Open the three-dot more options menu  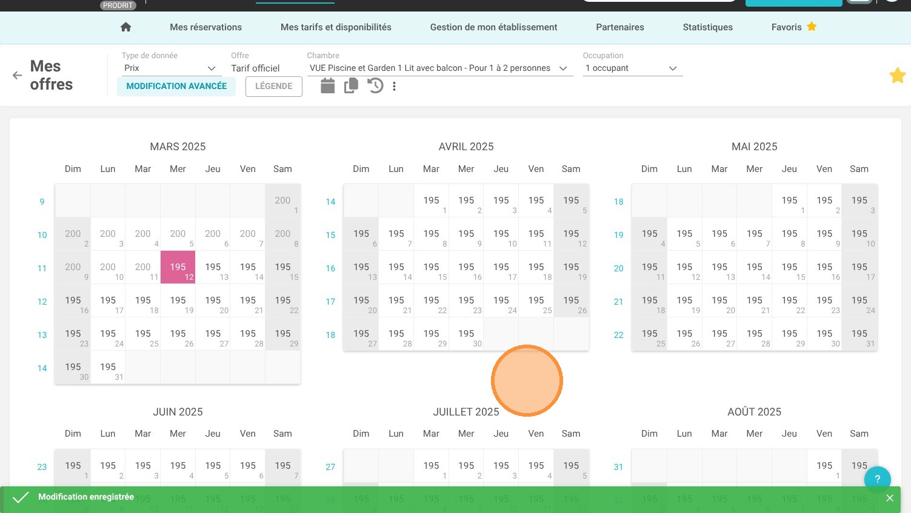point(394,87)
